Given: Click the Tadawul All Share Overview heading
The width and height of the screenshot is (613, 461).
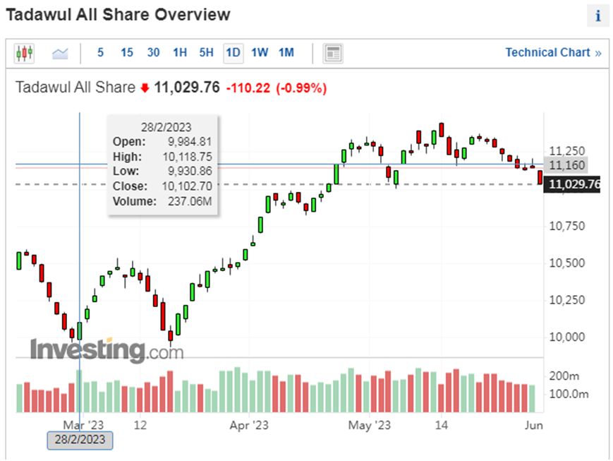Looking at the screenshot, I should 119,14.
